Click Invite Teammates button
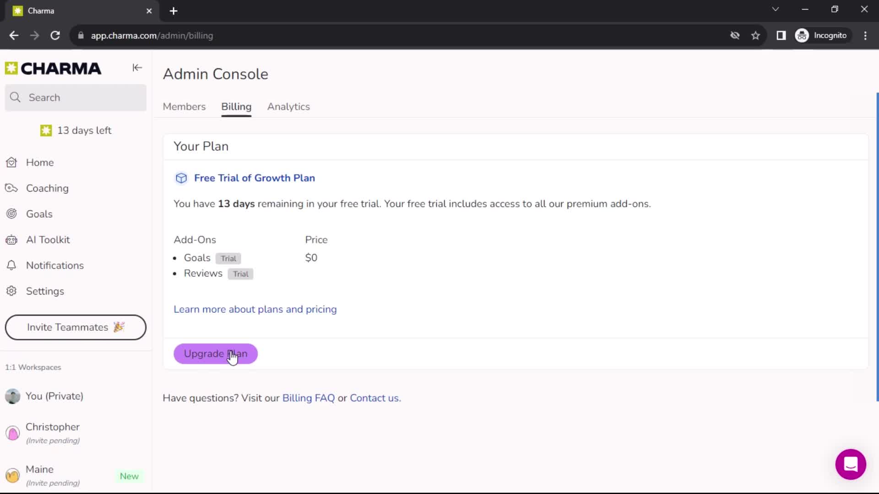879x494 pixels. point(76,326)
